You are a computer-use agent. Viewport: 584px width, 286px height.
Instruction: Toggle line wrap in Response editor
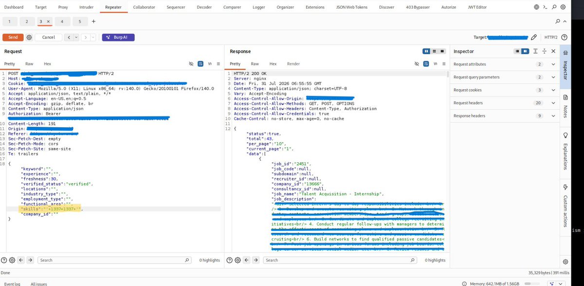[426, 64]
